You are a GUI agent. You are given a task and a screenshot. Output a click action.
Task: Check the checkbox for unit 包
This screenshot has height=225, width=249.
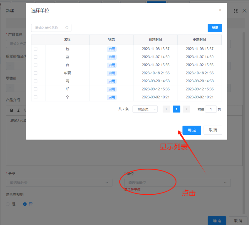[x=36, y=49]
